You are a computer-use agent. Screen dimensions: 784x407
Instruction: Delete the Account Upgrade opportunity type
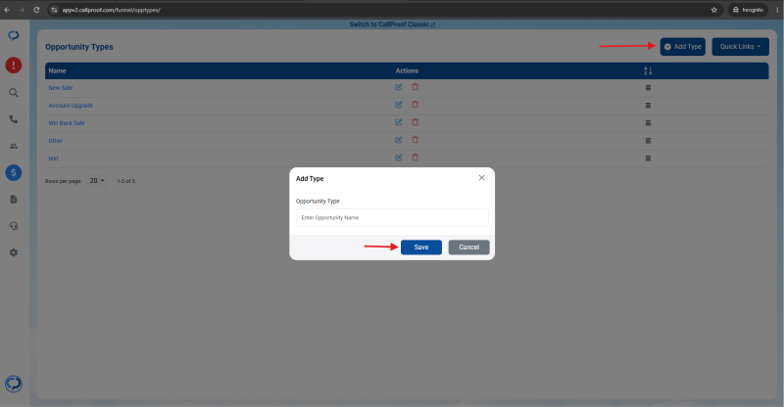coord(415,105)
